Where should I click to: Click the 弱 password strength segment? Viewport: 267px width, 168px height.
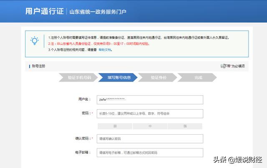115,126
